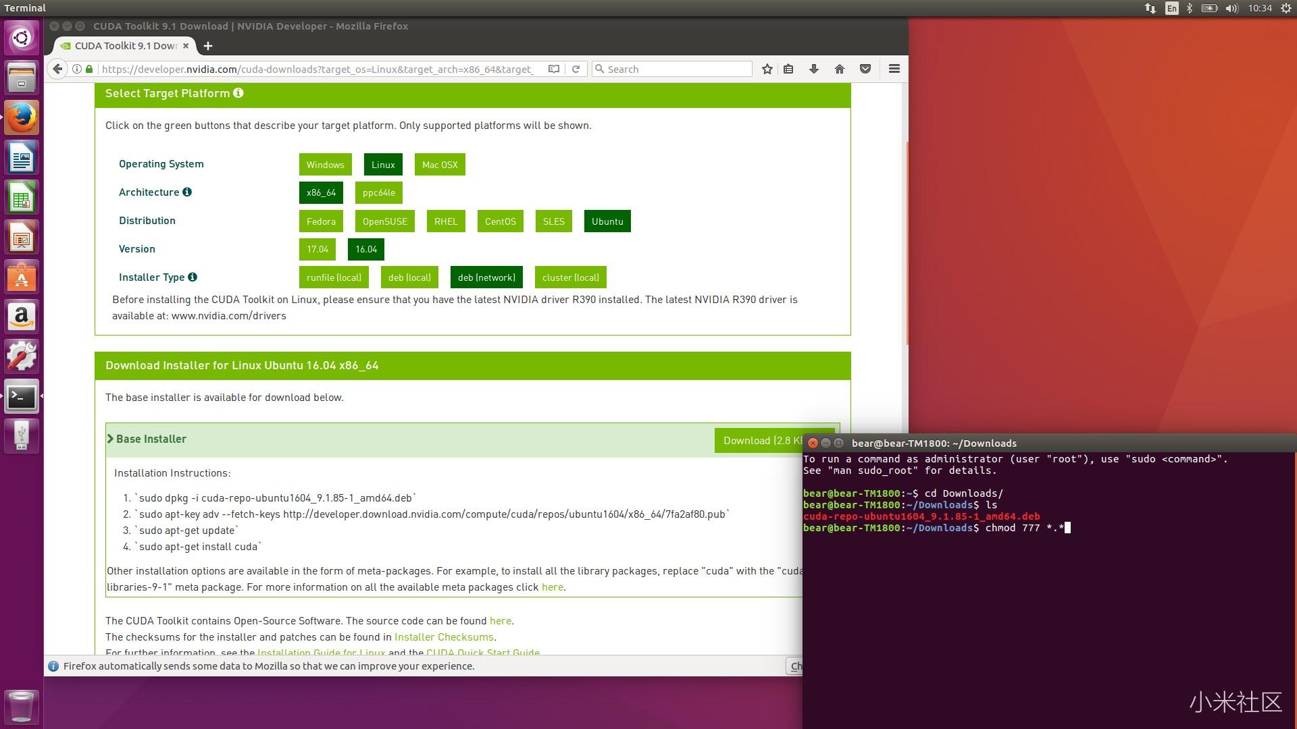Select the CentOS distribution
Image resolution: width=1297 pixels, height=729 pixels.
click(501, 221)
